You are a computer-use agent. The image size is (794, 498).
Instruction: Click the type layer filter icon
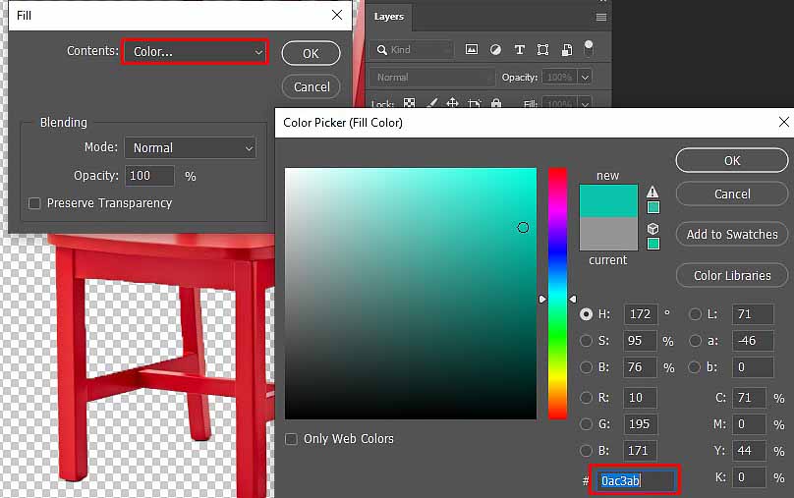519,49
